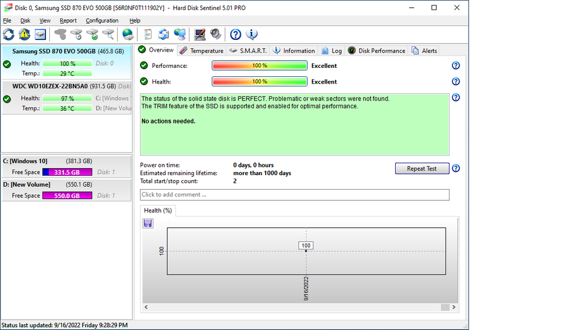Switch to the S.M.A.R.T. tab

[248, 51]
